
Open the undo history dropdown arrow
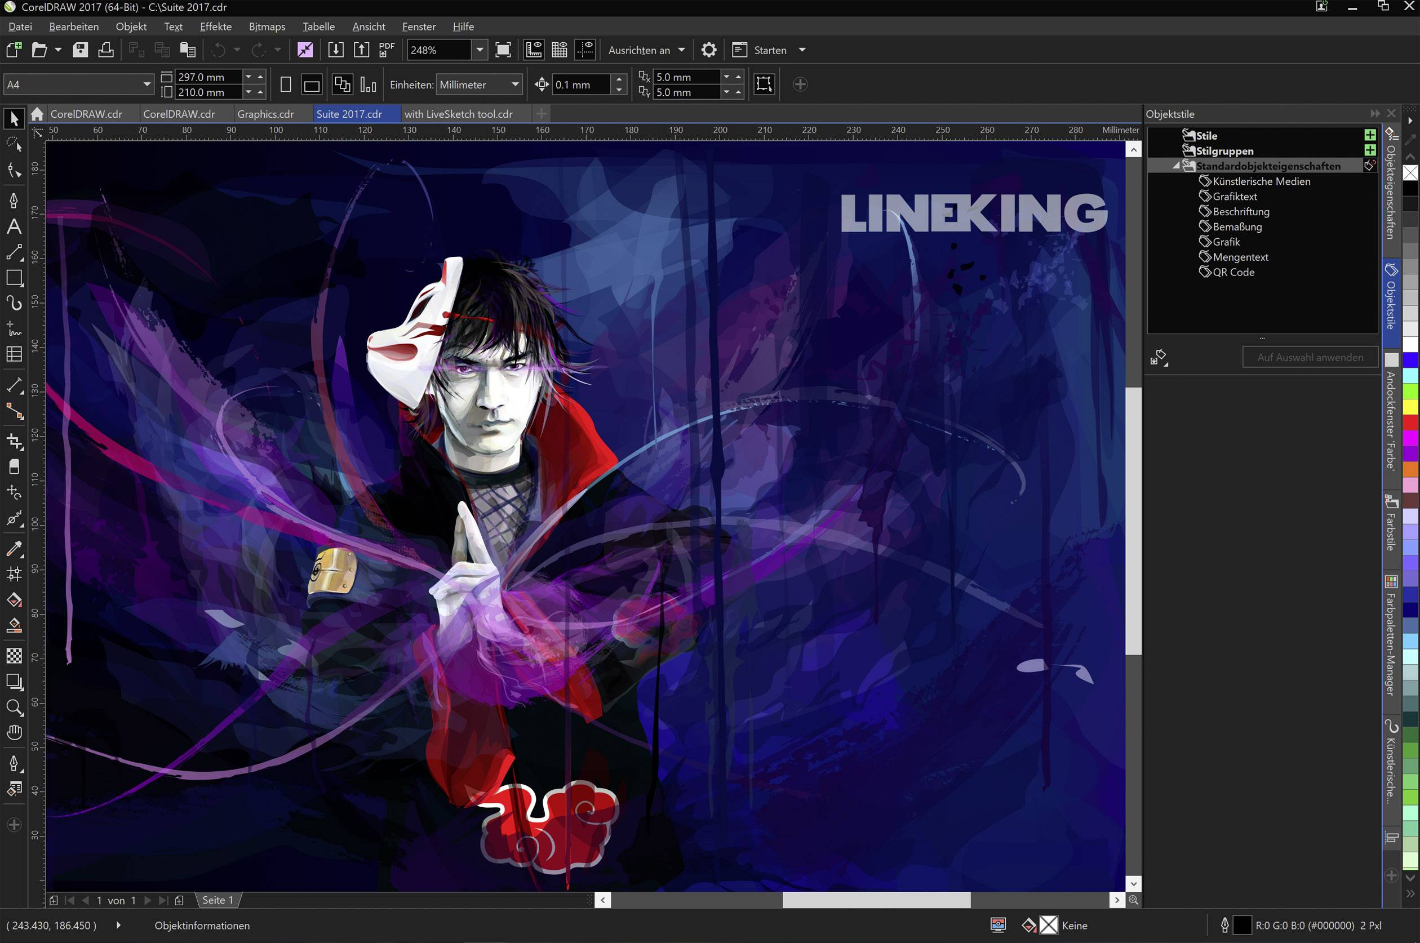coord(236,50)
